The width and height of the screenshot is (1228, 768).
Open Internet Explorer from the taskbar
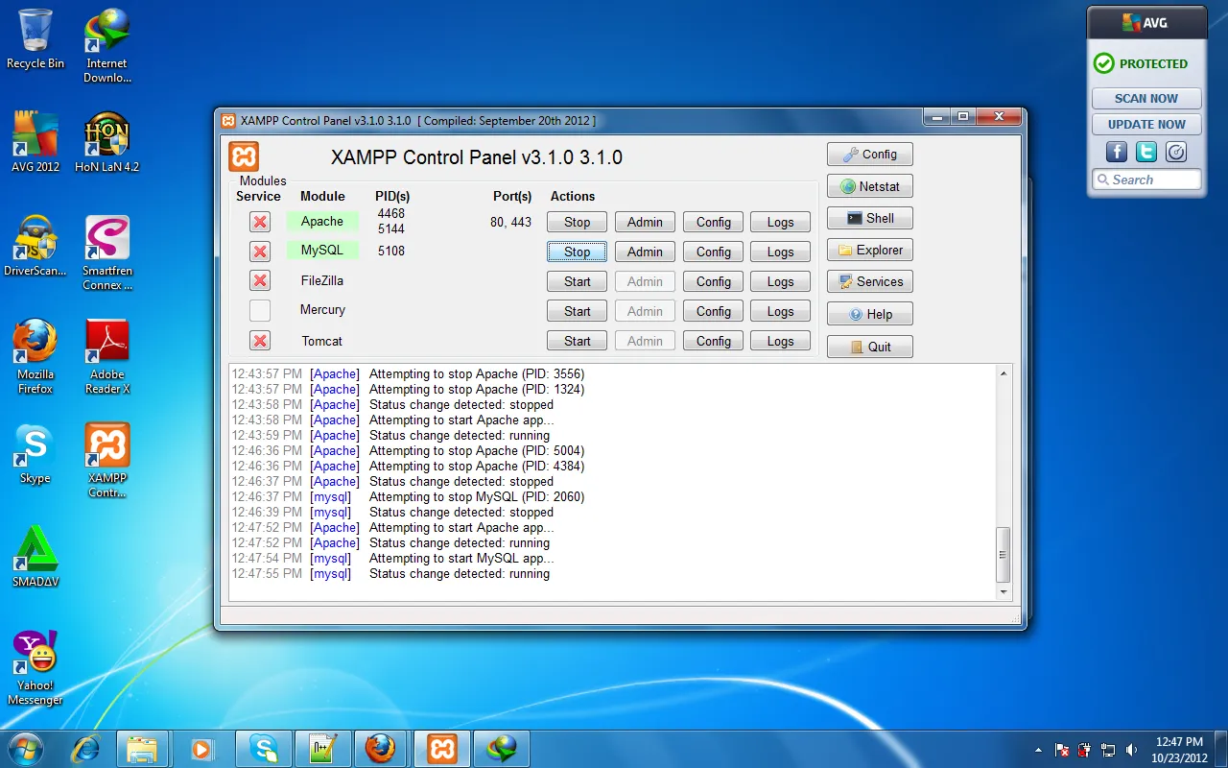click(86, 749)
